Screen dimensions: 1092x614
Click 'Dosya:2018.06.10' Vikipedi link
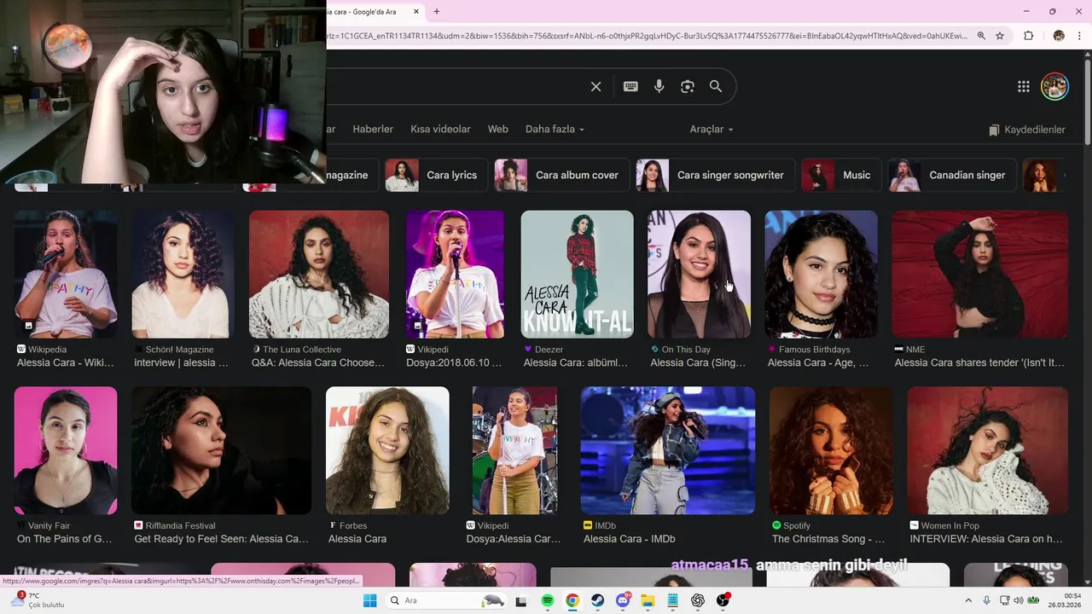click(455, 362)
